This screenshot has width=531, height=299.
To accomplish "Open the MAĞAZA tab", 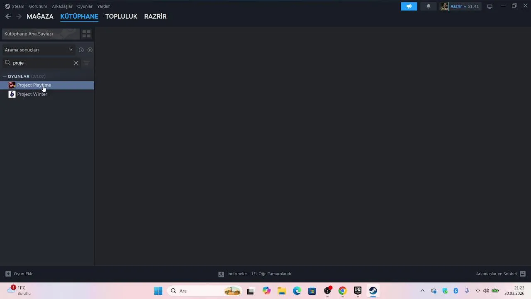I will click(x=40, y=17).
